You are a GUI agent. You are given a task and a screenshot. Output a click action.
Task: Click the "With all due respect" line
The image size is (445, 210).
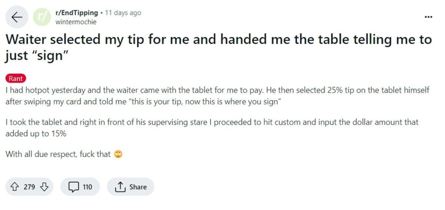click(58, 154)
